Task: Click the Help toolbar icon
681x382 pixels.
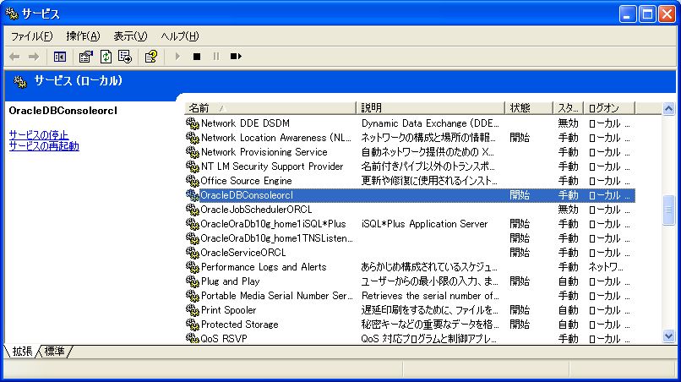Action: click(150, 57)
